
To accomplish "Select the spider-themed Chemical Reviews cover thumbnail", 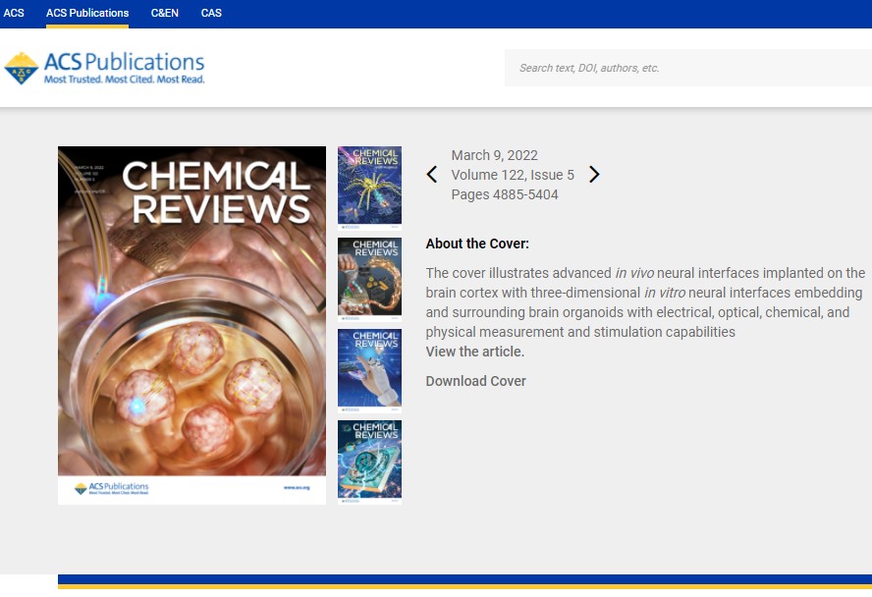I will click(x=369, y=185).
